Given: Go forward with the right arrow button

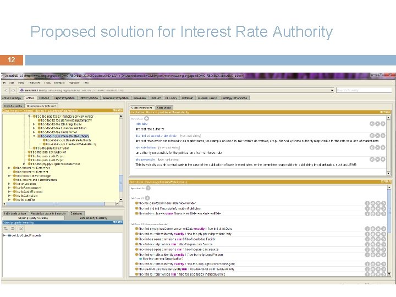Looking at the screenshot, I should [x=13, y=90].
